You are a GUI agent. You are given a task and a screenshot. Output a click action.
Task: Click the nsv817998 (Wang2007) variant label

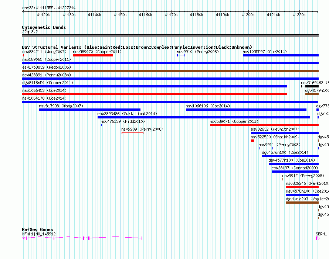click(x=61, y=106)
